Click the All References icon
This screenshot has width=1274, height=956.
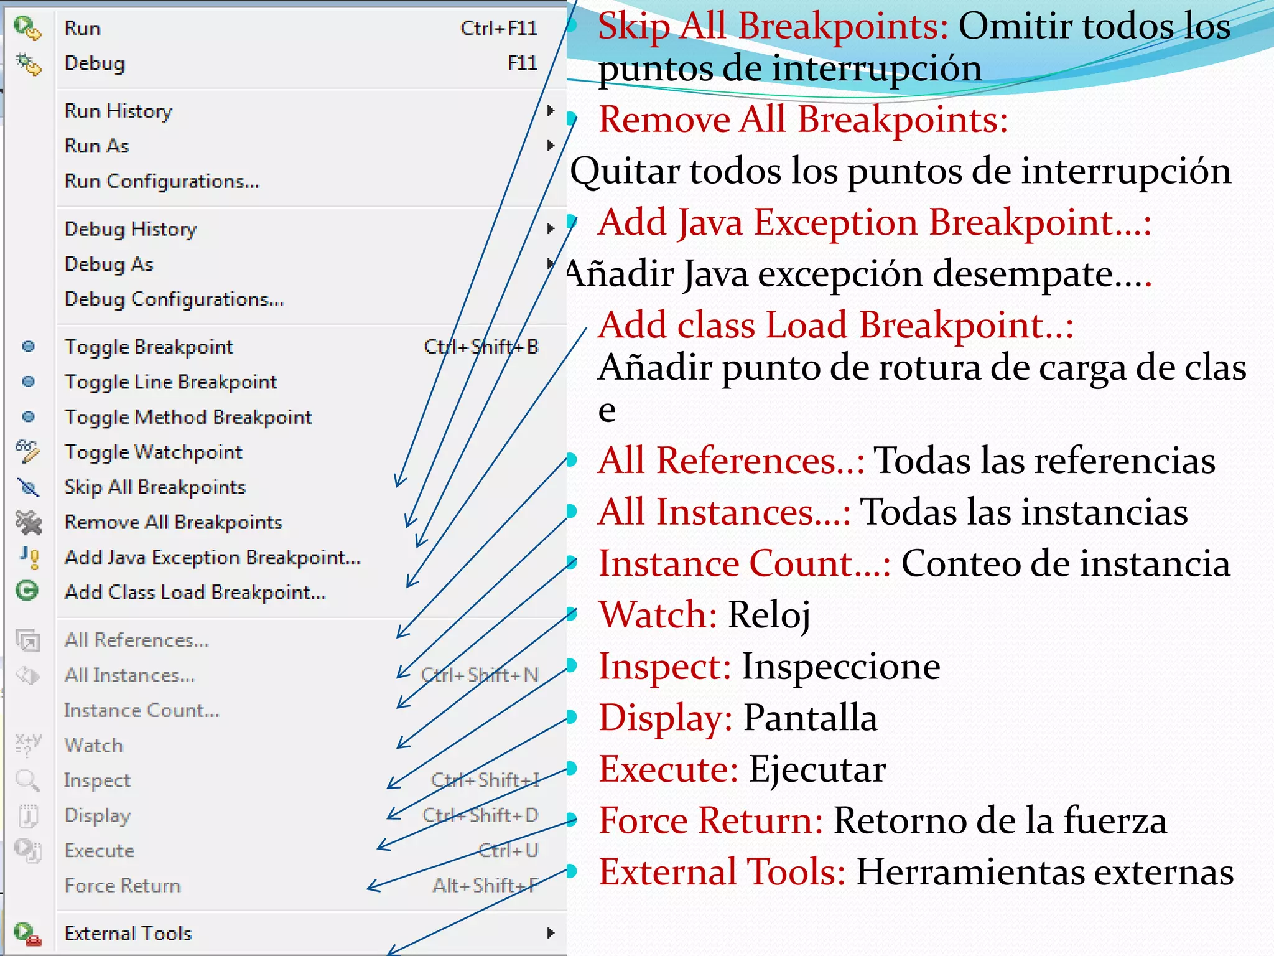28,640
